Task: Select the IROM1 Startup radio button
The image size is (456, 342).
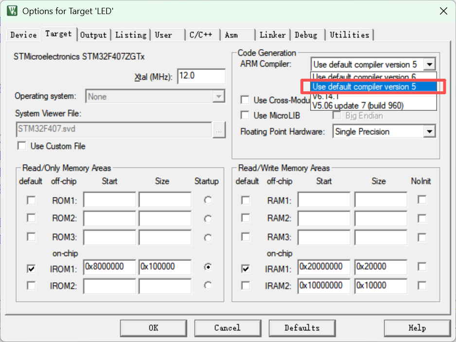Action: pos(208,267)
